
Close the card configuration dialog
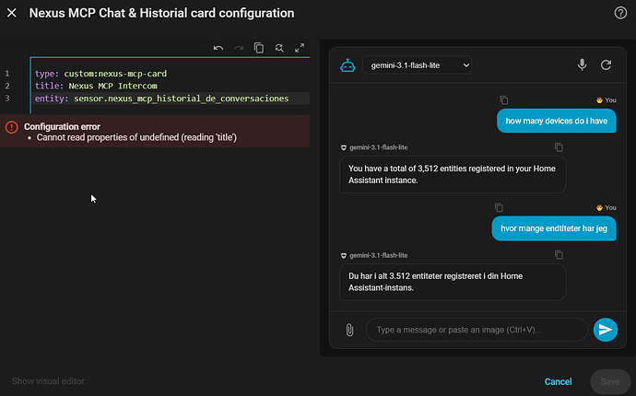coord(12,13)
